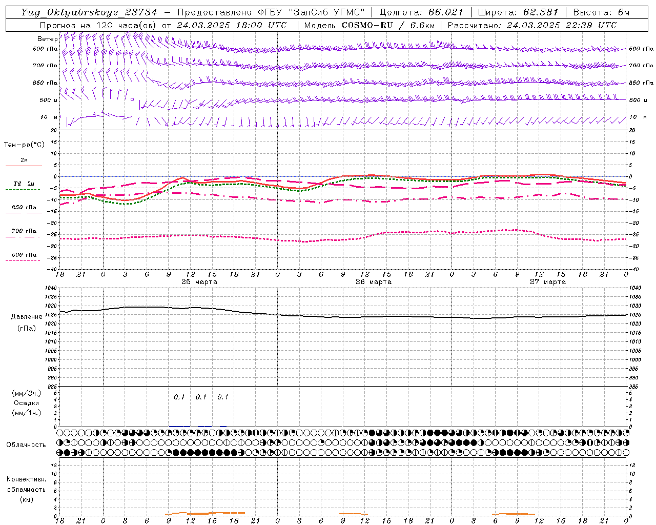
Task: Click the Давление pressure panel title
Action: [27, 317]
